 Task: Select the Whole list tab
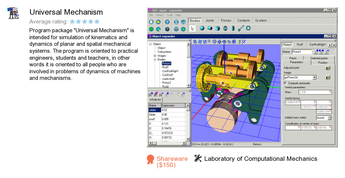pyautogui.click(x=155, y=100)
